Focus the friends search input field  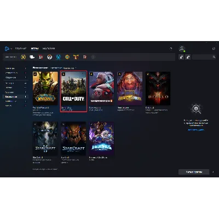tap(204, 57)
